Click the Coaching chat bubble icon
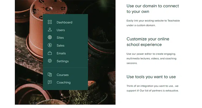This screenshot has width=202, height=108. 50,83
